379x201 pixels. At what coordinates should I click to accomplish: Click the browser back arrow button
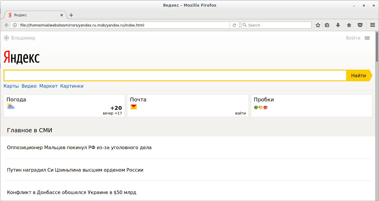[x=6, y=25]
